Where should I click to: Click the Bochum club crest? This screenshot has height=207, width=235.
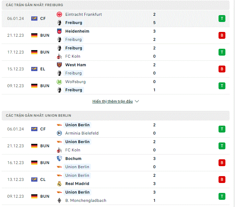(59, 159)
